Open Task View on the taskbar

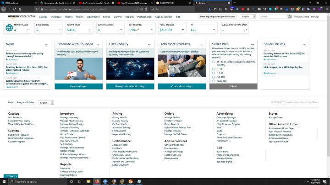[80, 182]
